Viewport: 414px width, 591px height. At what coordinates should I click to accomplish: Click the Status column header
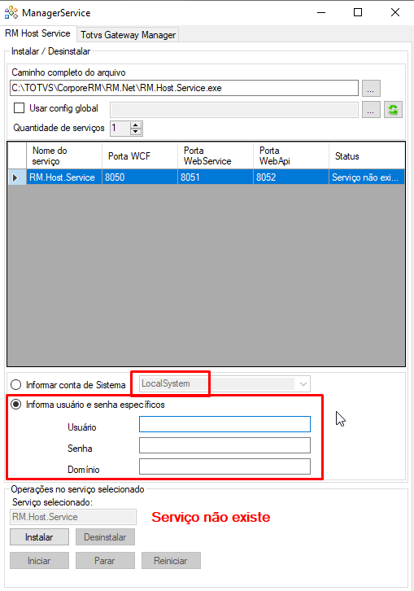pyautogui.click(x=367, y=155)
